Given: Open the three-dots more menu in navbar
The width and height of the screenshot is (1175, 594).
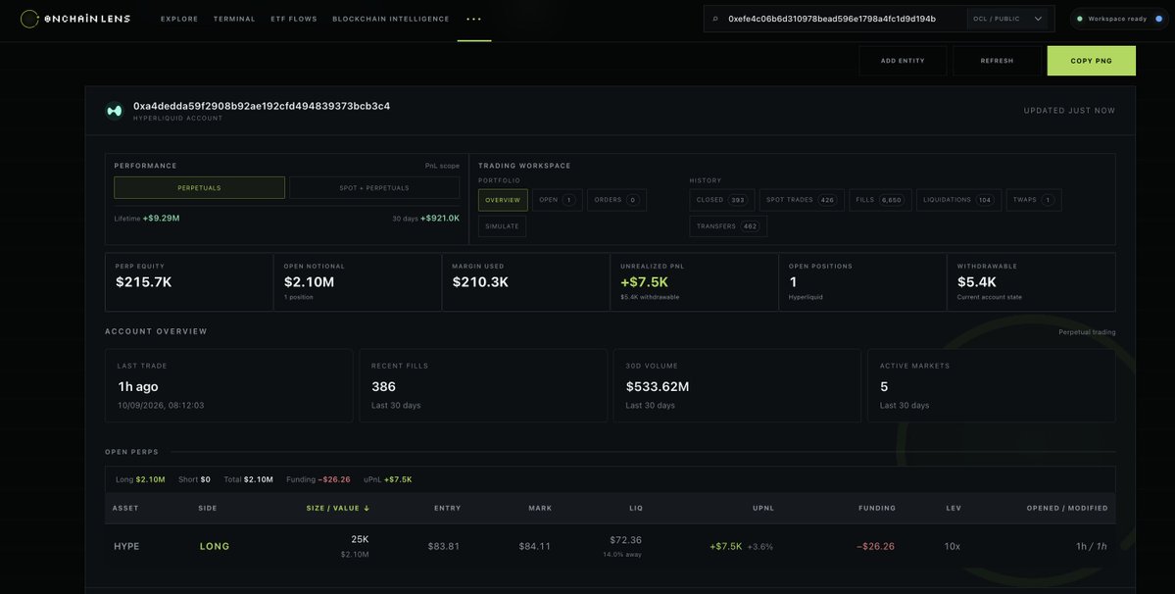Looking at the screenshot, I should click(473, 19).
